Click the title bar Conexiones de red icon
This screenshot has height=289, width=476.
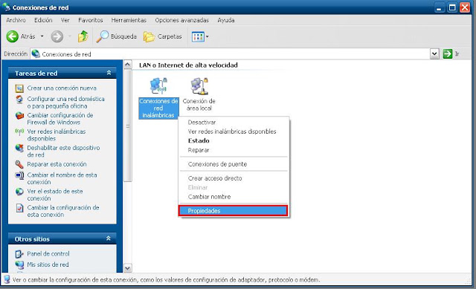pyautogui.click(x=6, y=7)
